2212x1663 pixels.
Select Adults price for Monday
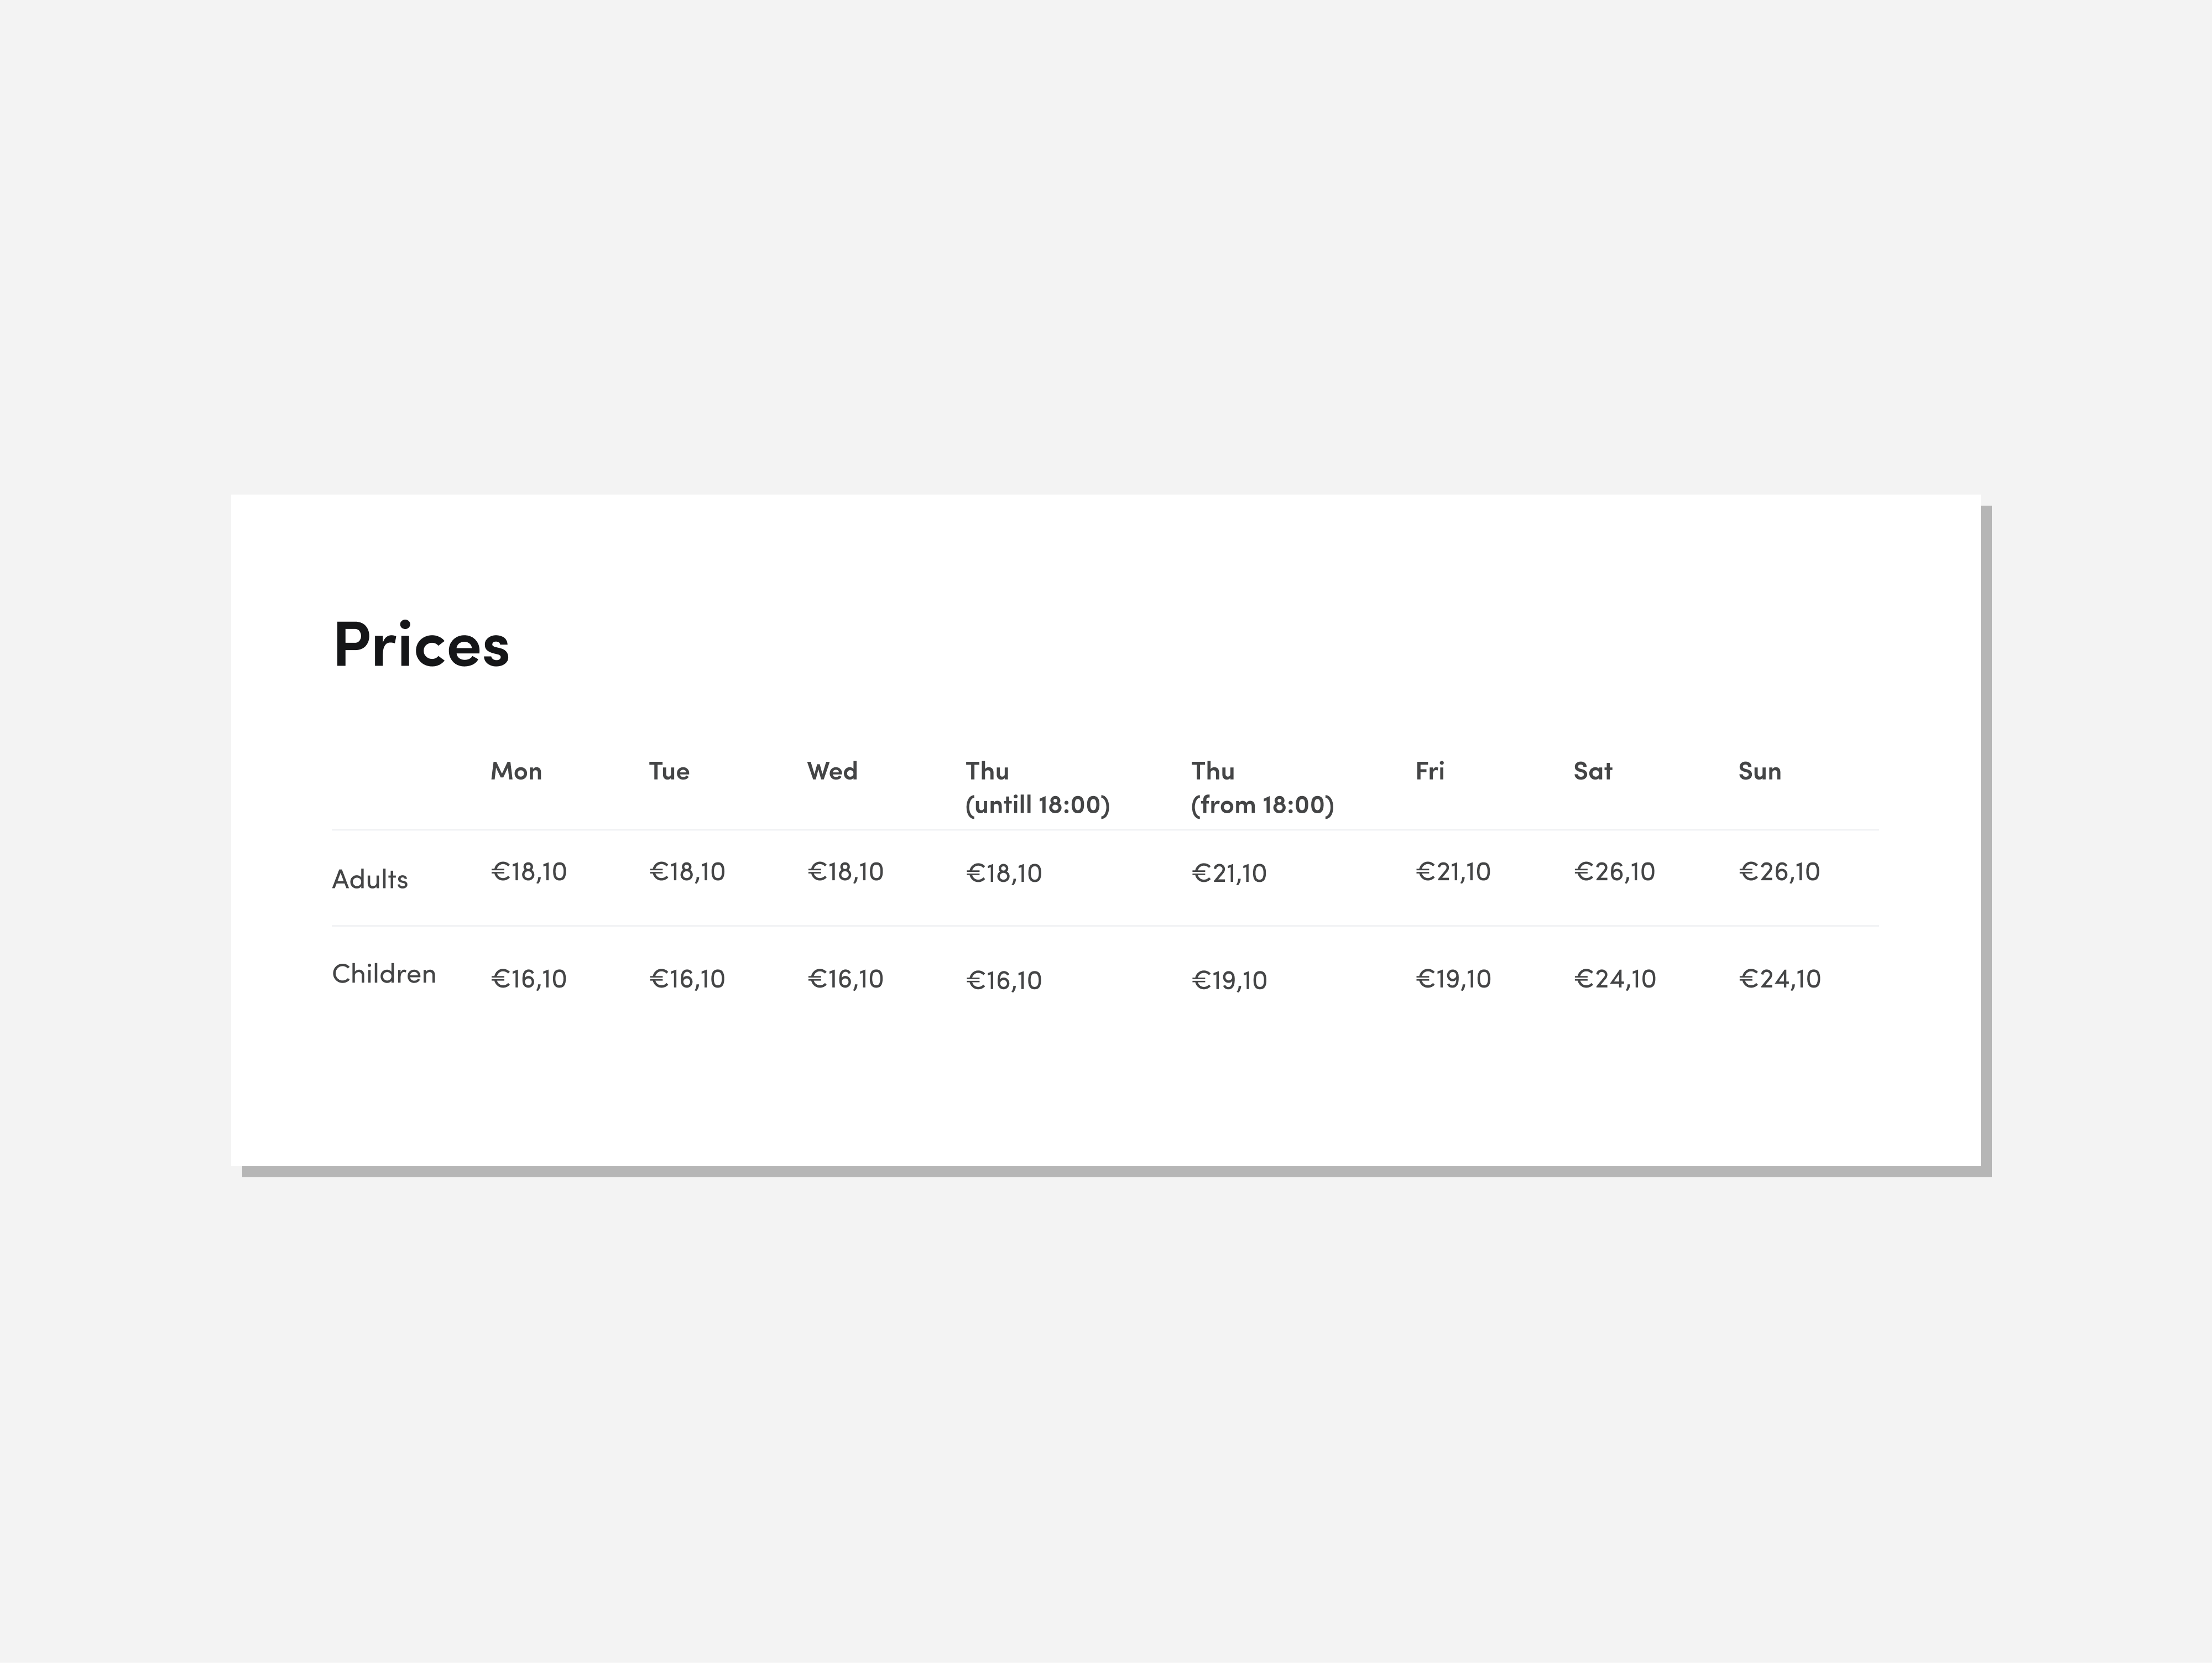[529, 871]
